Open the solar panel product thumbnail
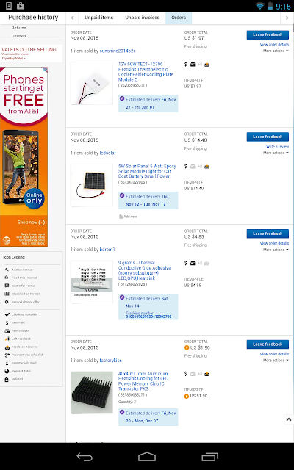This screenshot has height=470, width=294. [x=91, y=185]
